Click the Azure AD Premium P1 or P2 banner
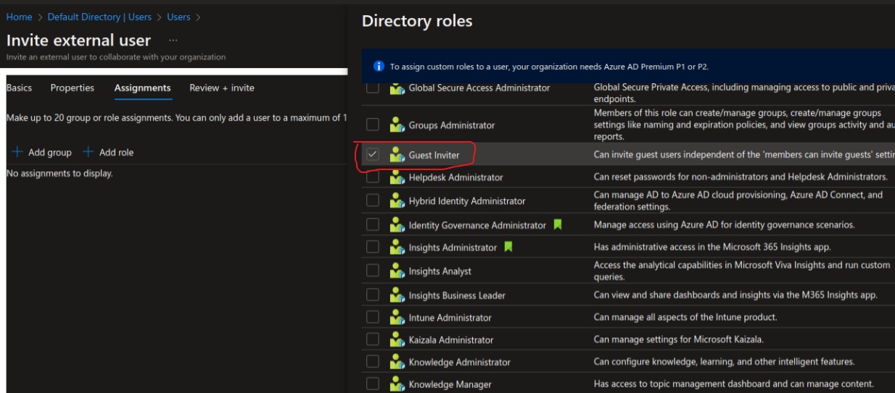This screenshot has height=393, width=895. (628, 67)
